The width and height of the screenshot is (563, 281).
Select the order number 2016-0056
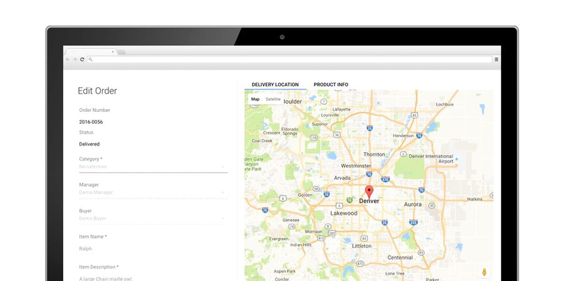(x=91, y=122)
